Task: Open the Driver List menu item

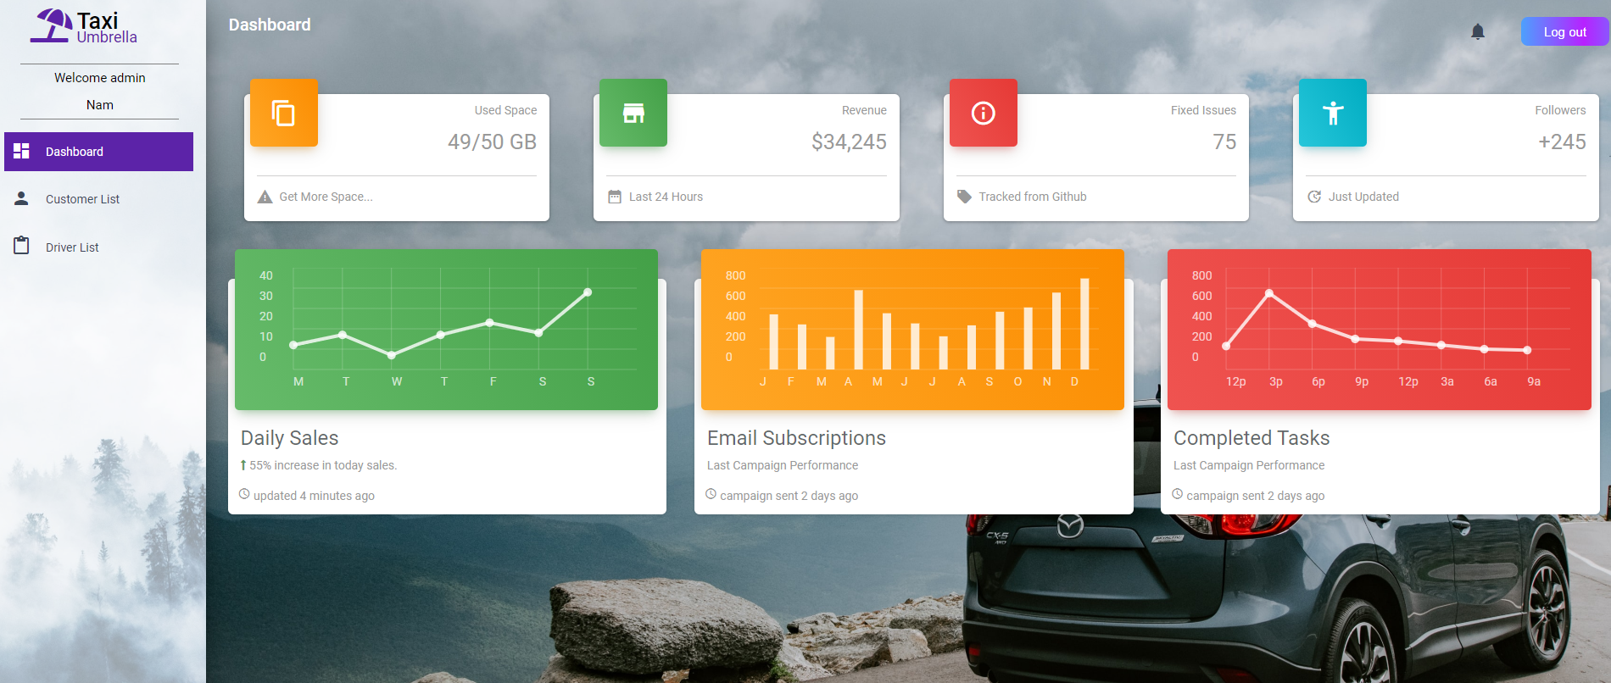Action: (x=98, y=247)
